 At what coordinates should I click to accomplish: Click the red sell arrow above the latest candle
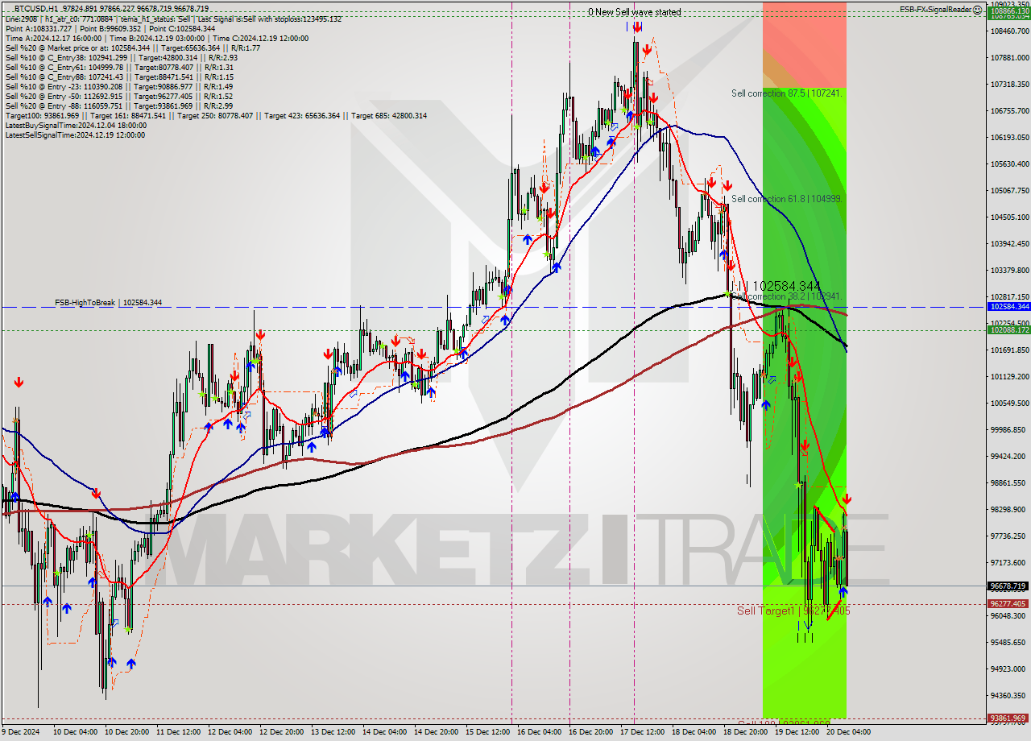coord(847,499)
